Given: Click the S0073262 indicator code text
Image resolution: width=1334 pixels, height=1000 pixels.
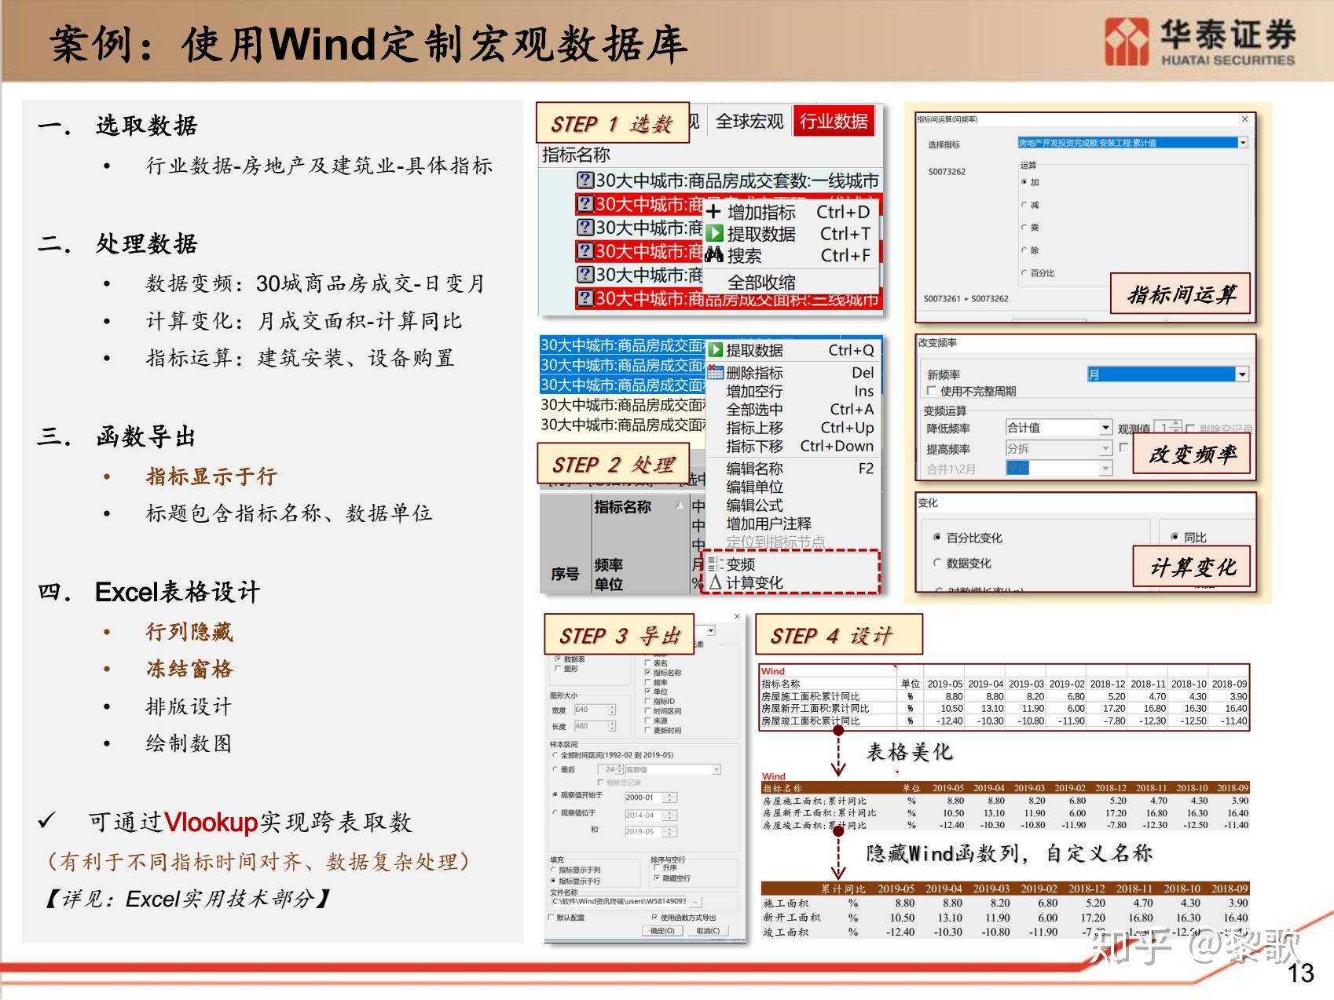Looking at the screenshot, I should click(x=947, y=171).
